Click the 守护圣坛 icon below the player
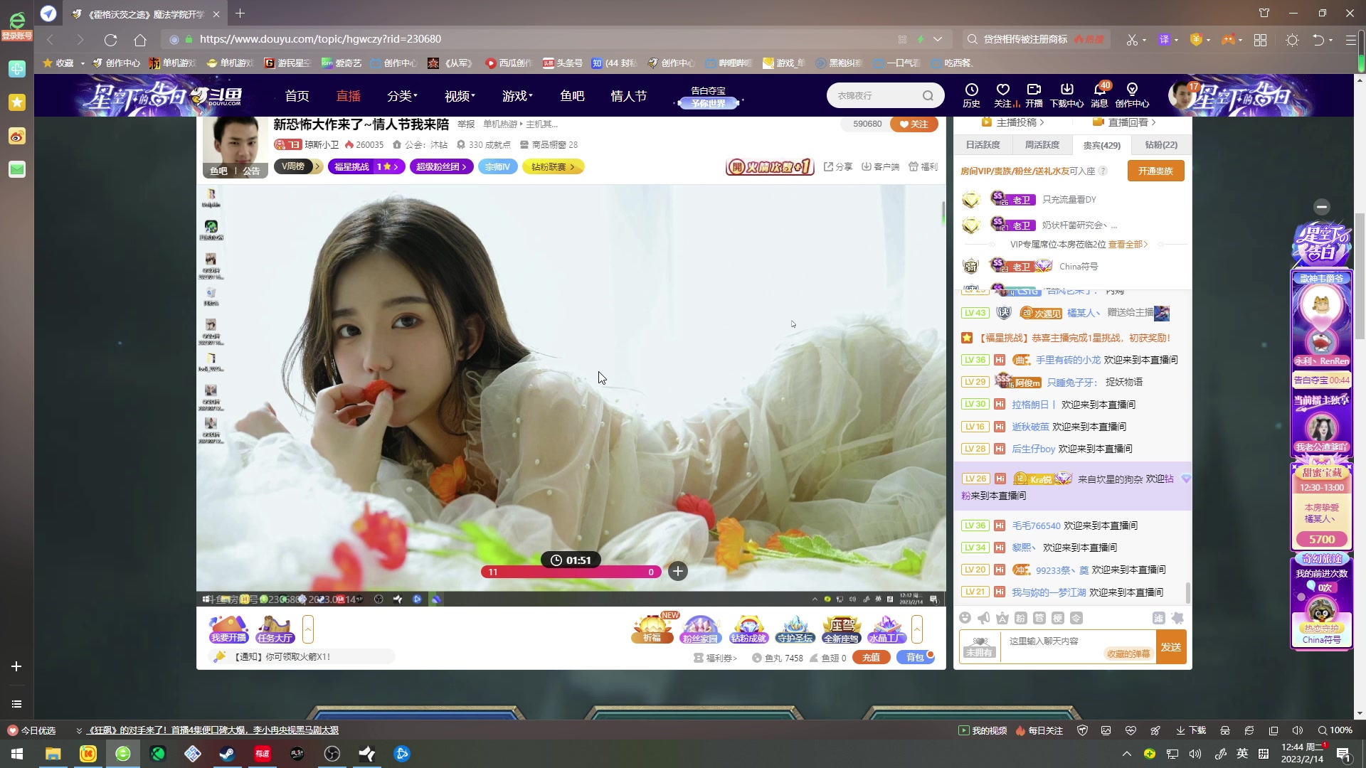Viewport: 1366px width, 768px height. 795,629
